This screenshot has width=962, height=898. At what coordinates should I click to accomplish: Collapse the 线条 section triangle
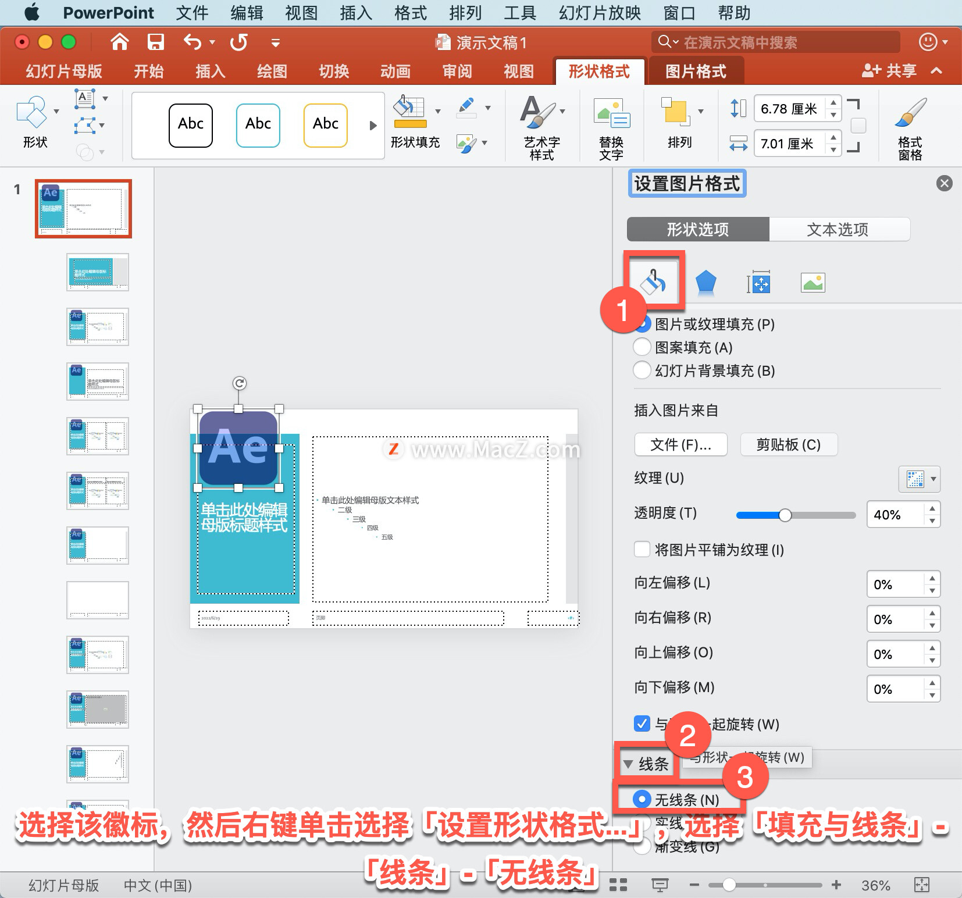coord(628,764)
